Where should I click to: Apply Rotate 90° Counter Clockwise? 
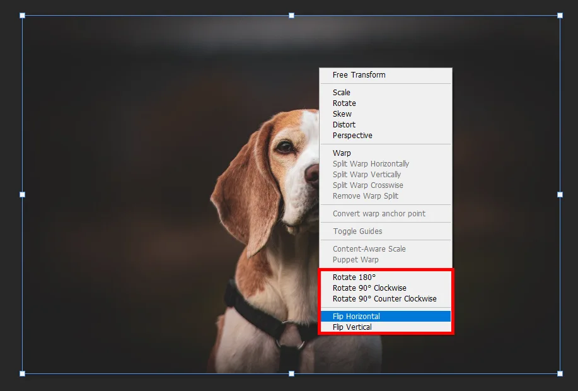point(386,299)
